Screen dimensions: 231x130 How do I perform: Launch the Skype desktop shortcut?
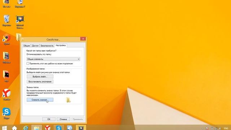pyautogui.click(x=6, y=113)
